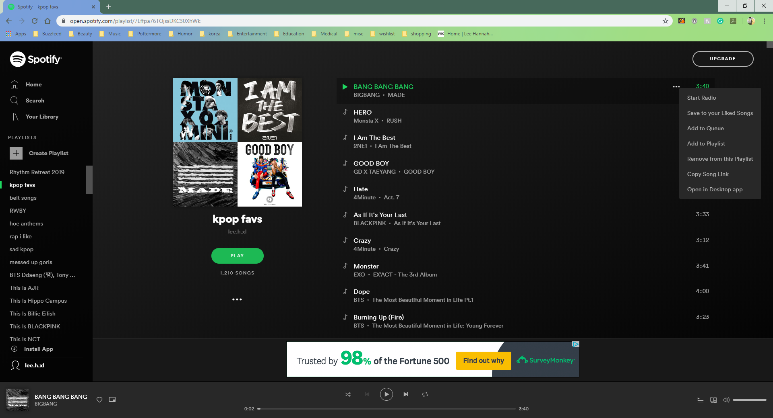Reload the page in the browser
The height and width of the screenshot is (418, 773).
(35, 21)
